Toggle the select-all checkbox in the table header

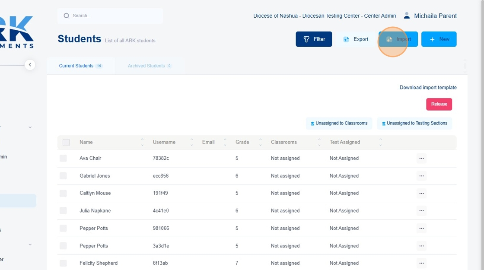click(66, 142)
